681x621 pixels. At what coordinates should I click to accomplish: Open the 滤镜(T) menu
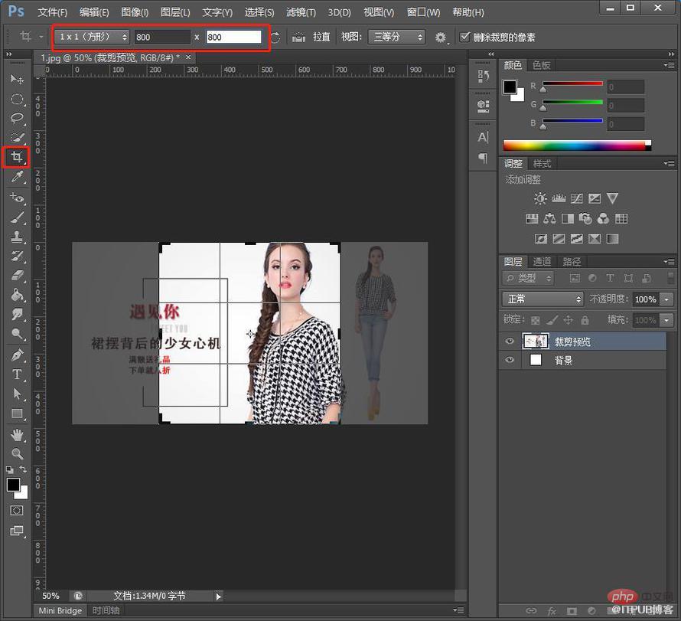point(301,12)
